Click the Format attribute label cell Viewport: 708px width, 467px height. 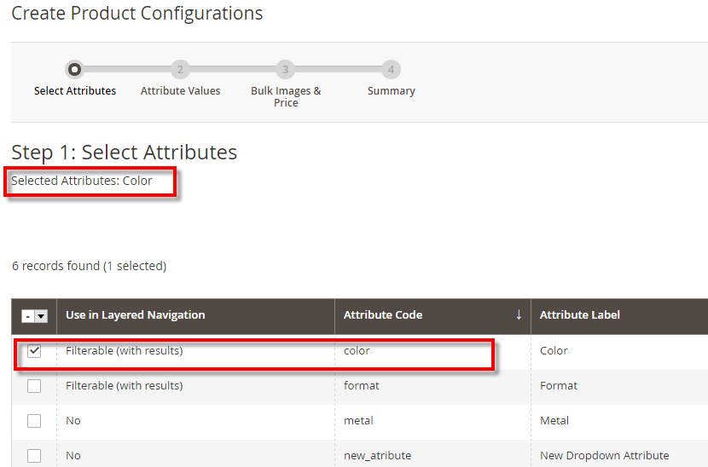(x=559, y=386)
